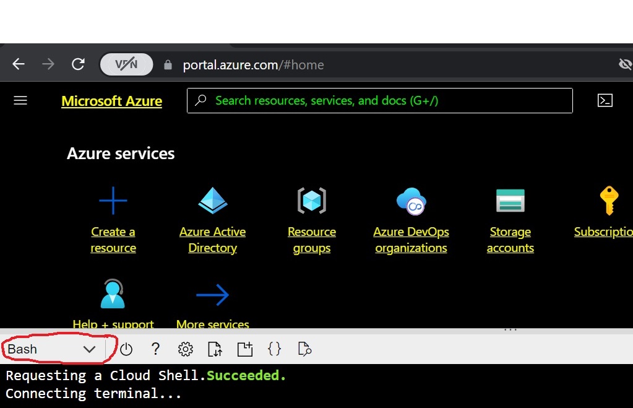The width and height of the screenshot is (633, 408).
Task: Open a new Cloud Shell session
Action: point(244,349)
